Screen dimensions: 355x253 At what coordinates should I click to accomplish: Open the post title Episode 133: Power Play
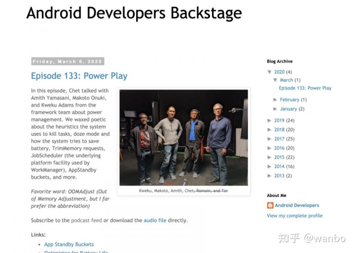tap(79, 76)
